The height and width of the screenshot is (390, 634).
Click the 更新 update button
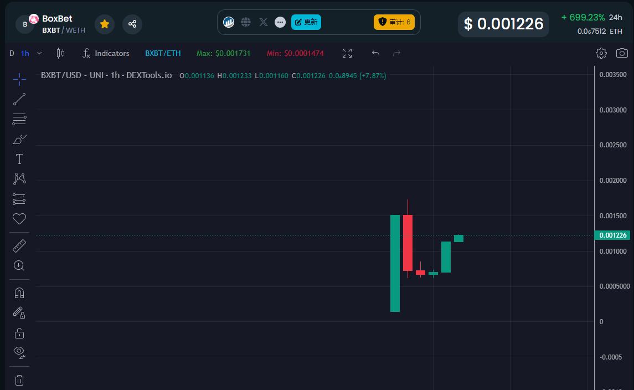[306, 22]
